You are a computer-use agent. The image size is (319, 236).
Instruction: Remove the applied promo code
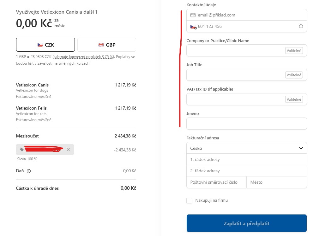[x=68, y=150]
